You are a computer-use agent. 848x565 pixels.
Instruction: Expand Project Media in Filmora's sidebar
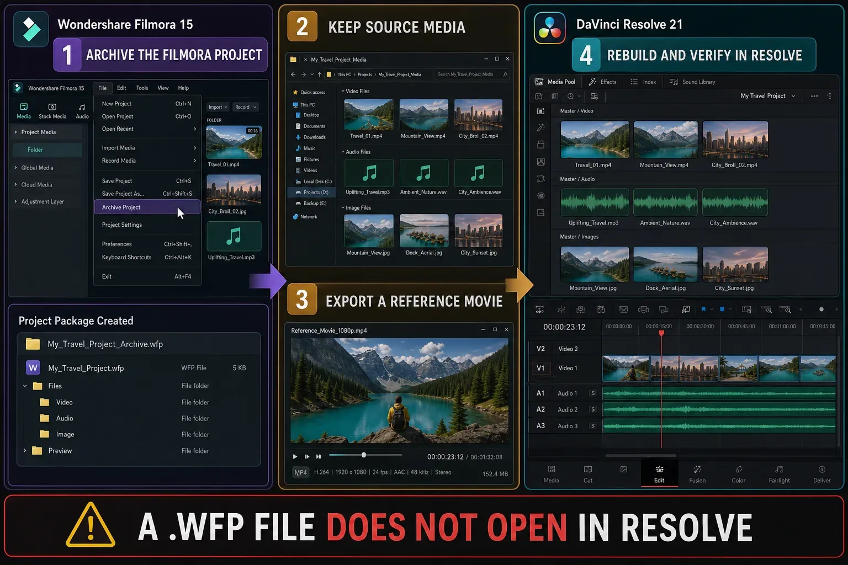(x=15, y=132)
